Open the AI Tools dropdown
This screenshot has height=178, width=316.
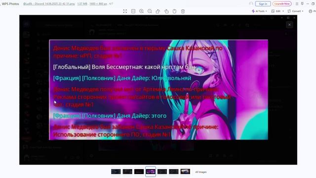click(x=259, y=11)
